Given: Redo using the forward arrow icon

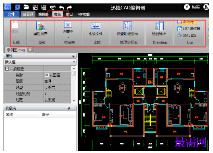Looking at the screenshot, I should coord(70,7).
